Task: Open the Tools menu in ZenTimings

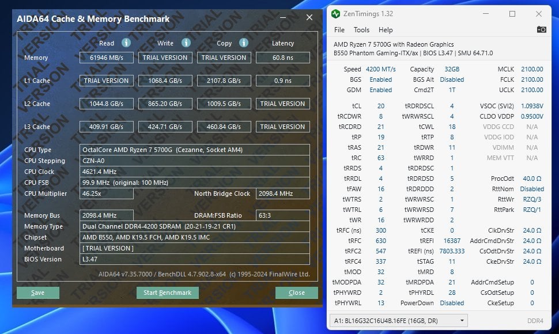Action: pos(361,30)
